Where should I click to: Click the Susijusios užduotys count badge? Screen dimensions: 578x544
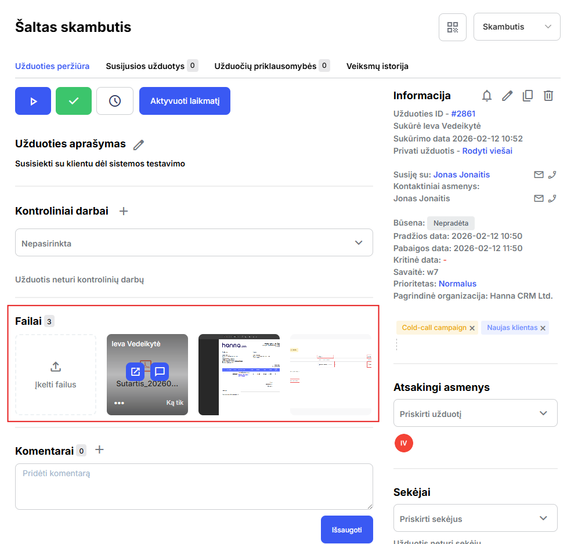pyautogui.click(x=193, y=66)
